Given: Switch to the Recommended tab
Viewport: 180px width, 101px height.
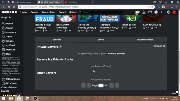Looking at the screenshot, I should point(145,40).
